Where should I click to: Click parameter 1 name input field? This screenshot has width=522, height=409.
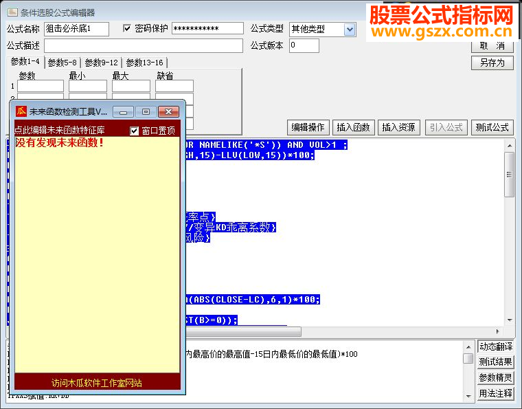[x=41, y=86]
